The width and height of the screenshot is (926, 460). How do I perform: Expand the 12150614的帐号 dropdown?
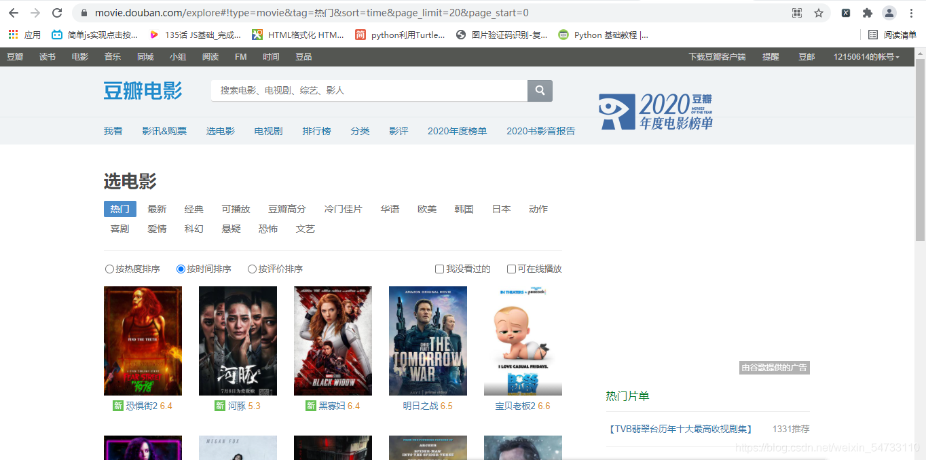pos(866,56)
